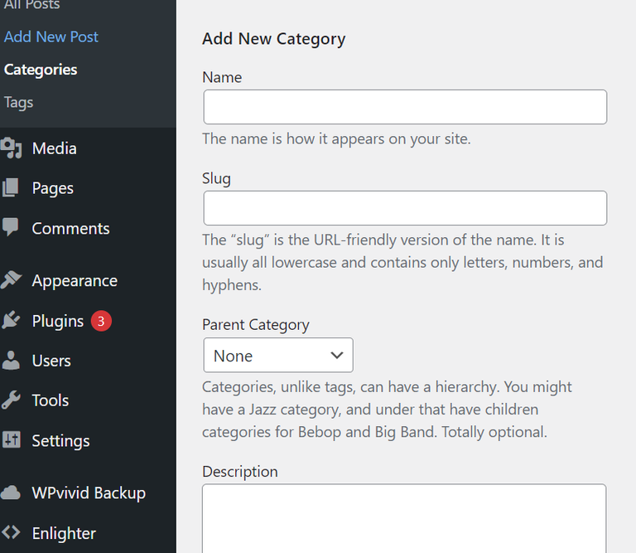Click the Settings sliders icon
This screenshot has height=553, width=636.
click(x=11, y=440)
